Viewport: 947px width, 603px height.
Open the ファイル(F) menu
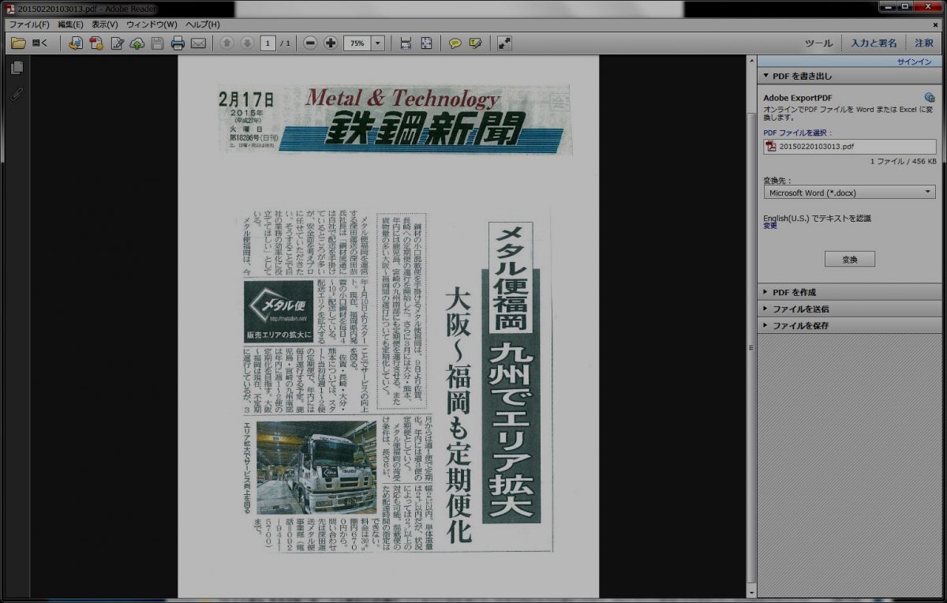pos(28,24)
